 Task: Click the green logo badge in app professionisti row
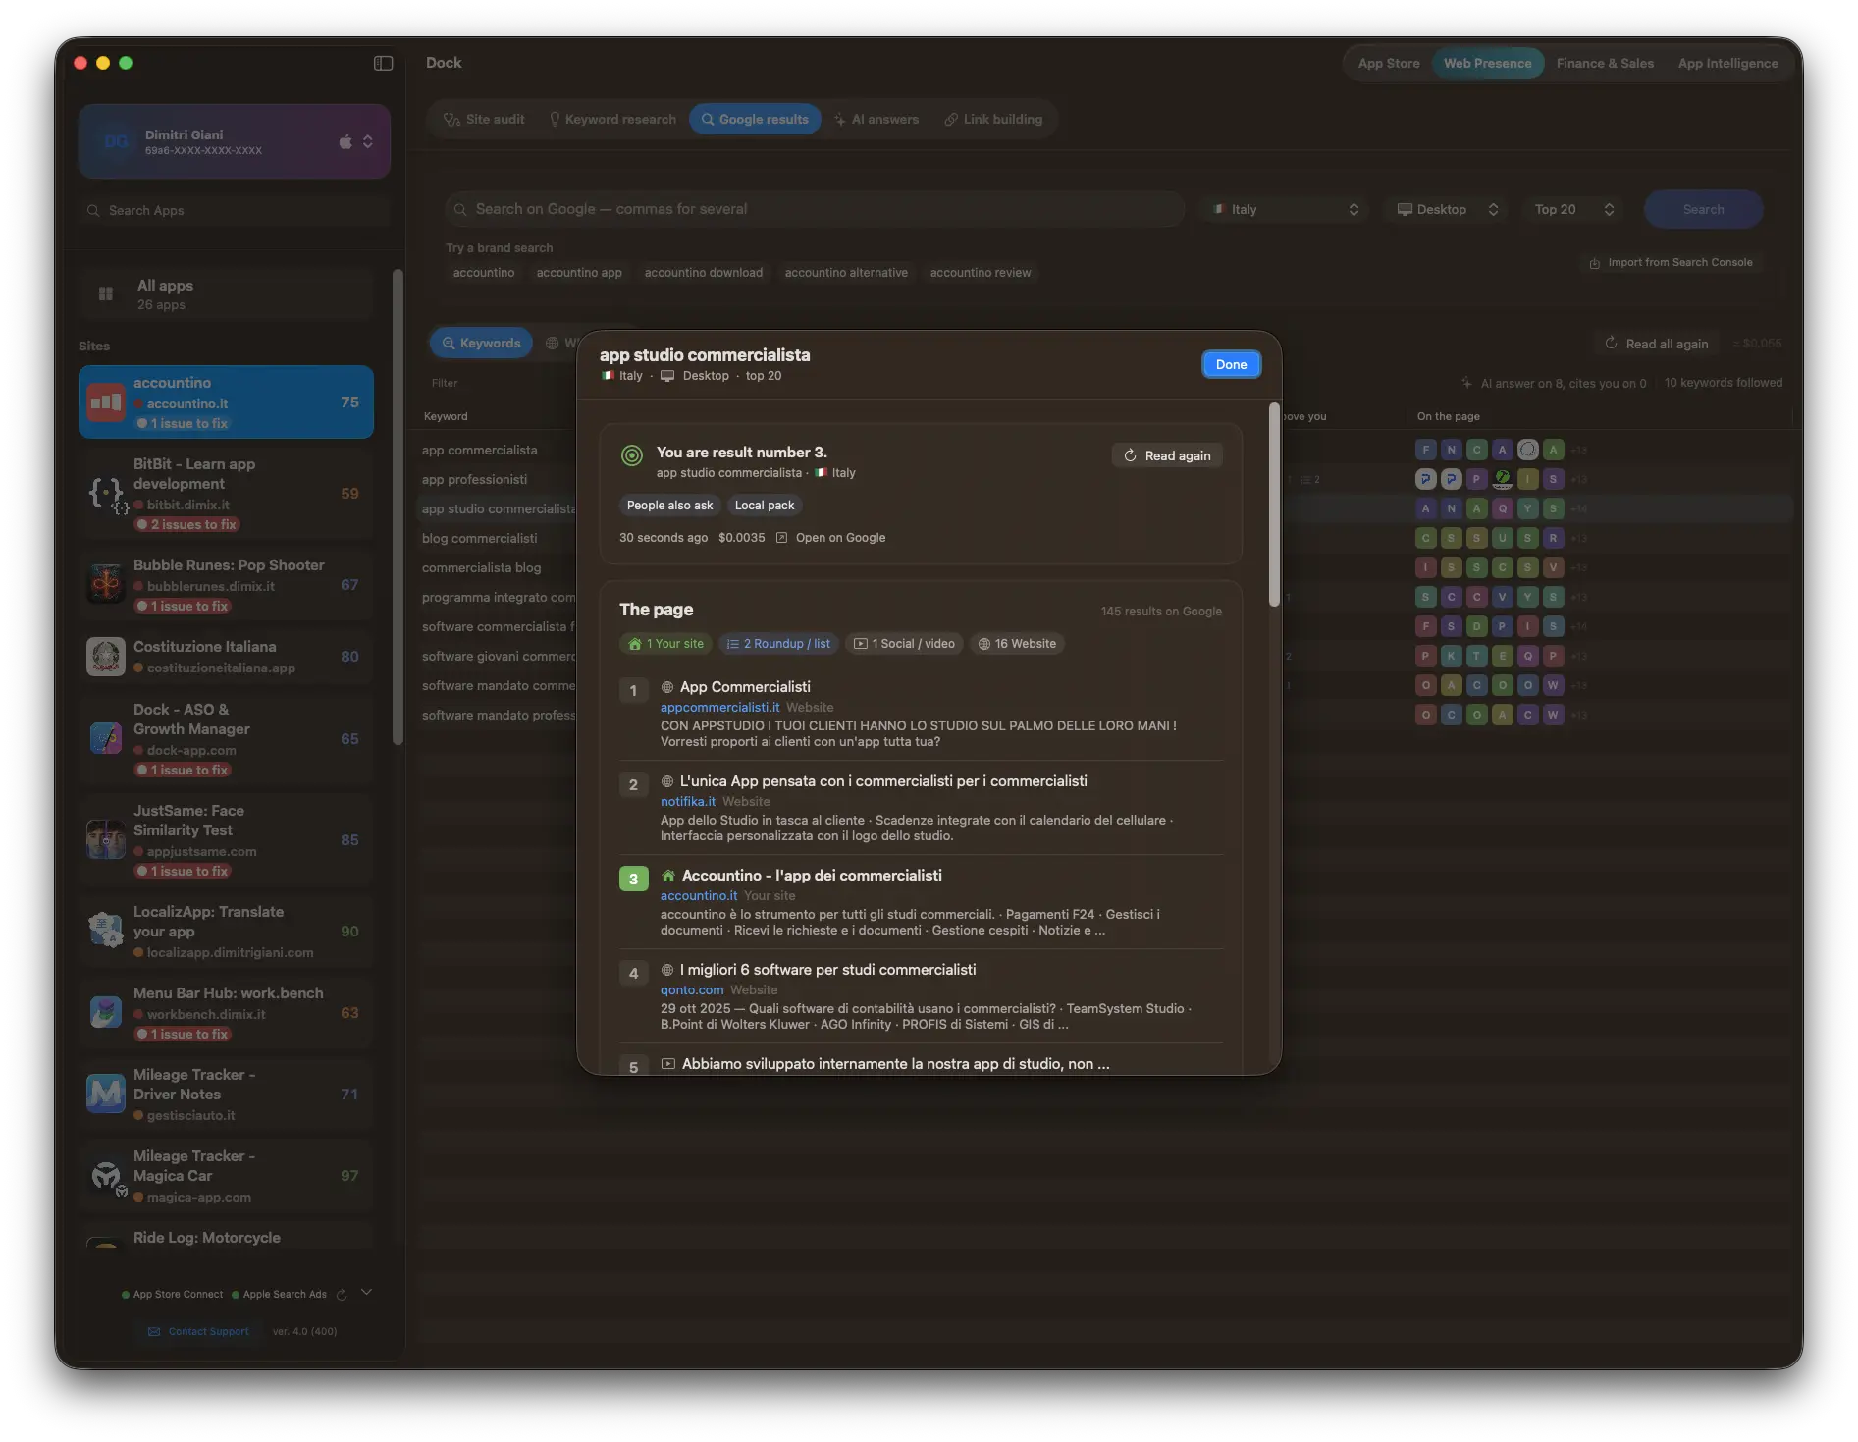(x=1503, y=479)
